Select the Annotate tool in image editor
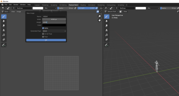179x96 pixels. [x=4, y=45]
